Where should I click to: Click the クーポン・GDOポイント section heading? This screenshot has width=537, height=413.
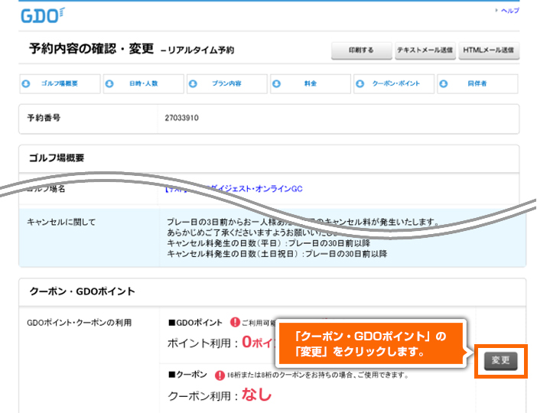82,291
